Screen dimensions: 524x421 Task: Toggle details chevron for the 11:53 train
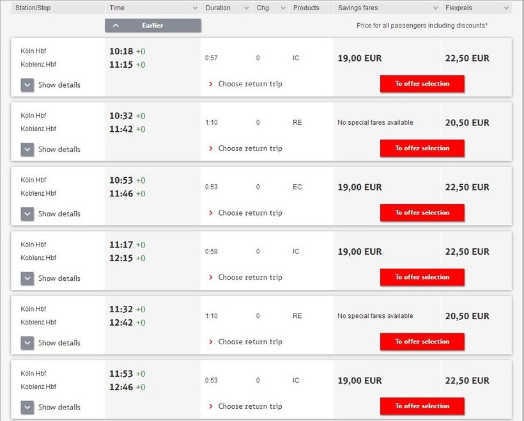click(27, 407)
